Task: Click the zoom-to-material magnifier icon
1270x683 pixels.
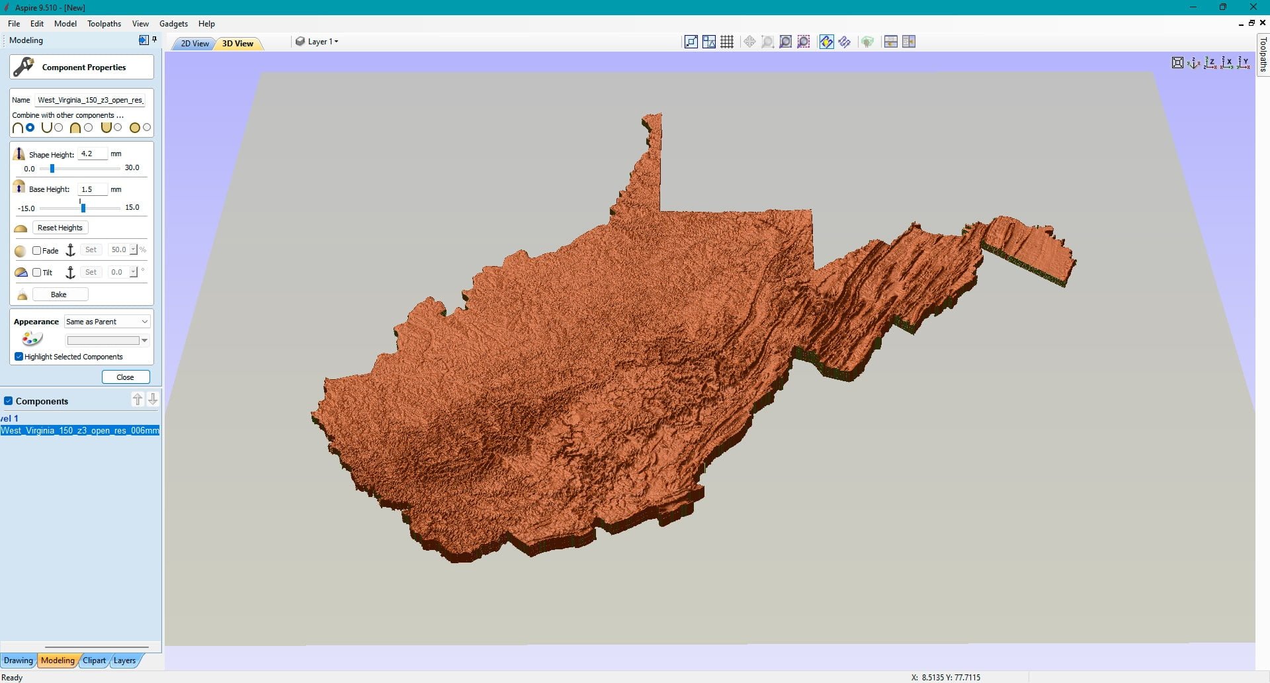Action: tap(785, 42)
